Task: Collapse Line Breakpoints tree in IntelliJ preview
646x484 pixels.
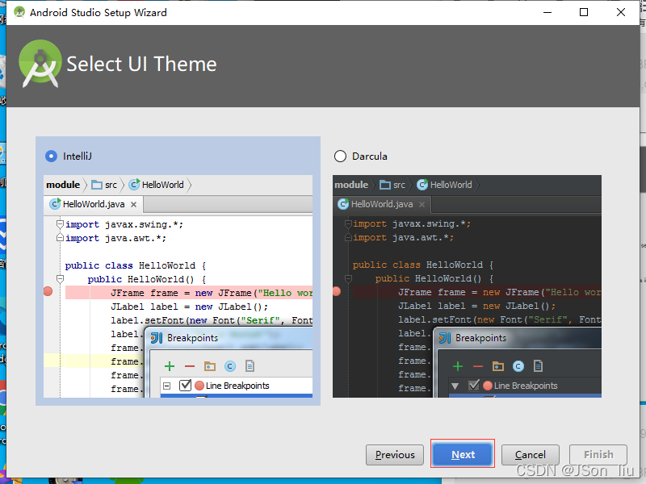Action: click(167, 386)
